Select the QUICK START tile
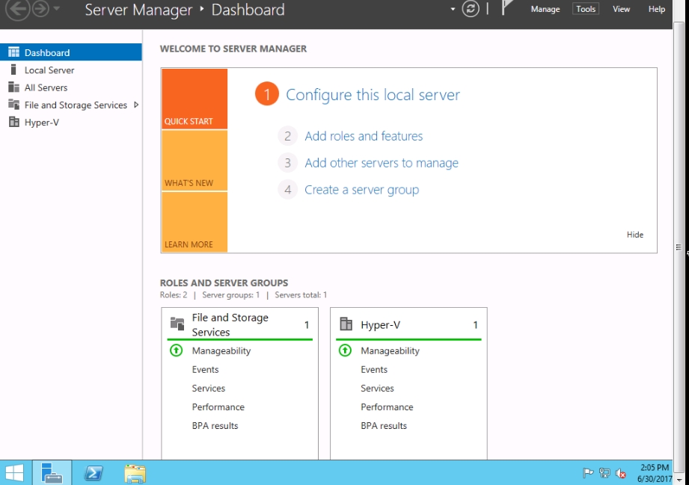This screenshot has width=689, height=485. 195,99
